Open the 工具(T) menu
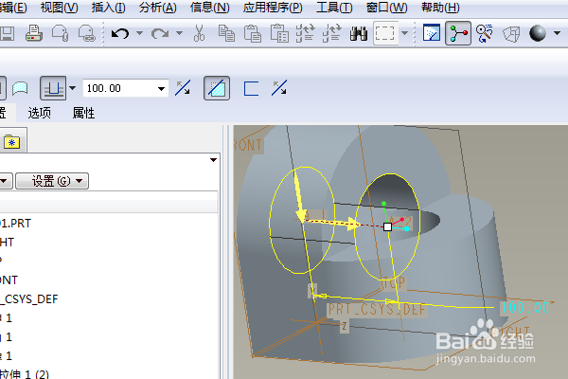Viewport: 568px width, 379px height. [334, 8]
